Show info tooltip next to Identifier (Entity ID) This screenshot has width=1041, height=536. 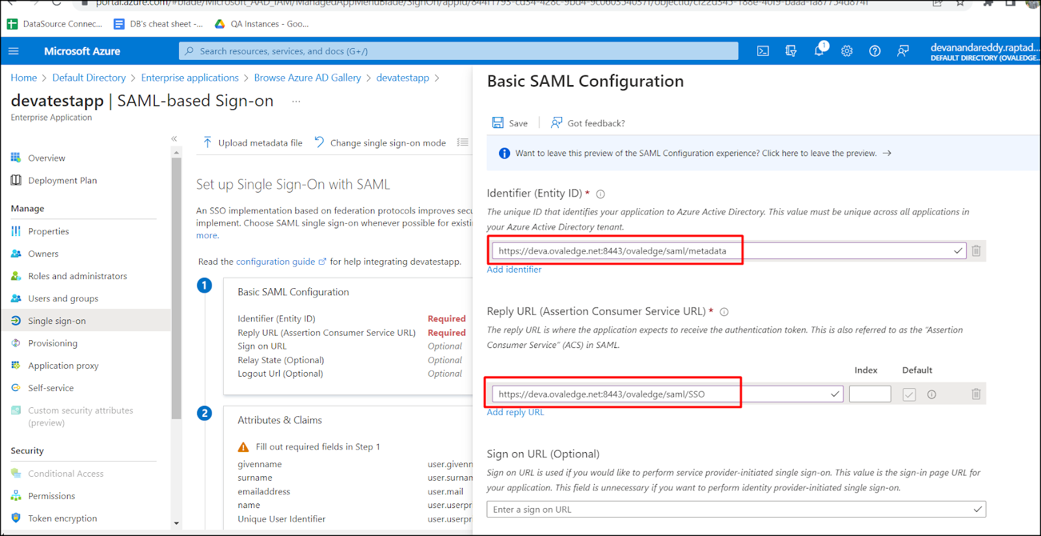click(x=601, y=194)
